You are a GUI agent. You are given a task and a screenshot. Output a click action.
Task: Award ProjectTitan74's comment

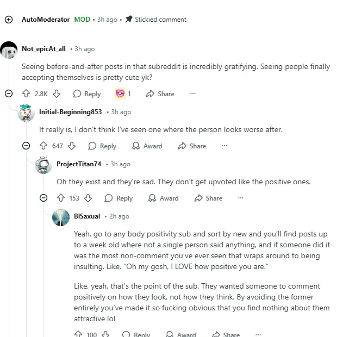tap(164, 198)
